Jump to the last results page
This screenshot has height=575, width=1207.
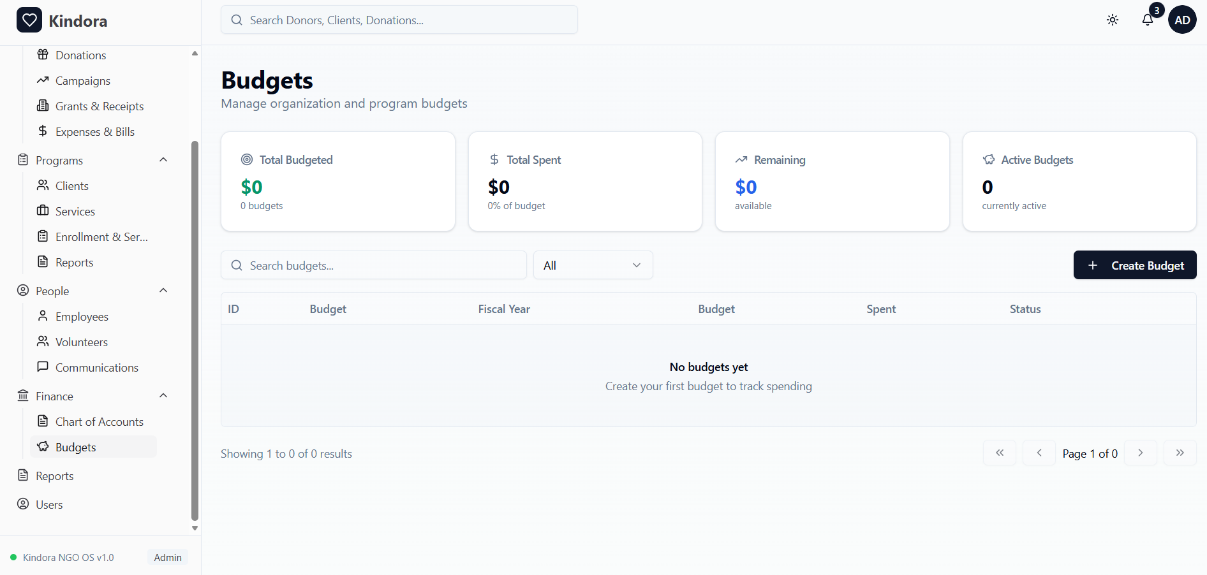pos(1180,453)
